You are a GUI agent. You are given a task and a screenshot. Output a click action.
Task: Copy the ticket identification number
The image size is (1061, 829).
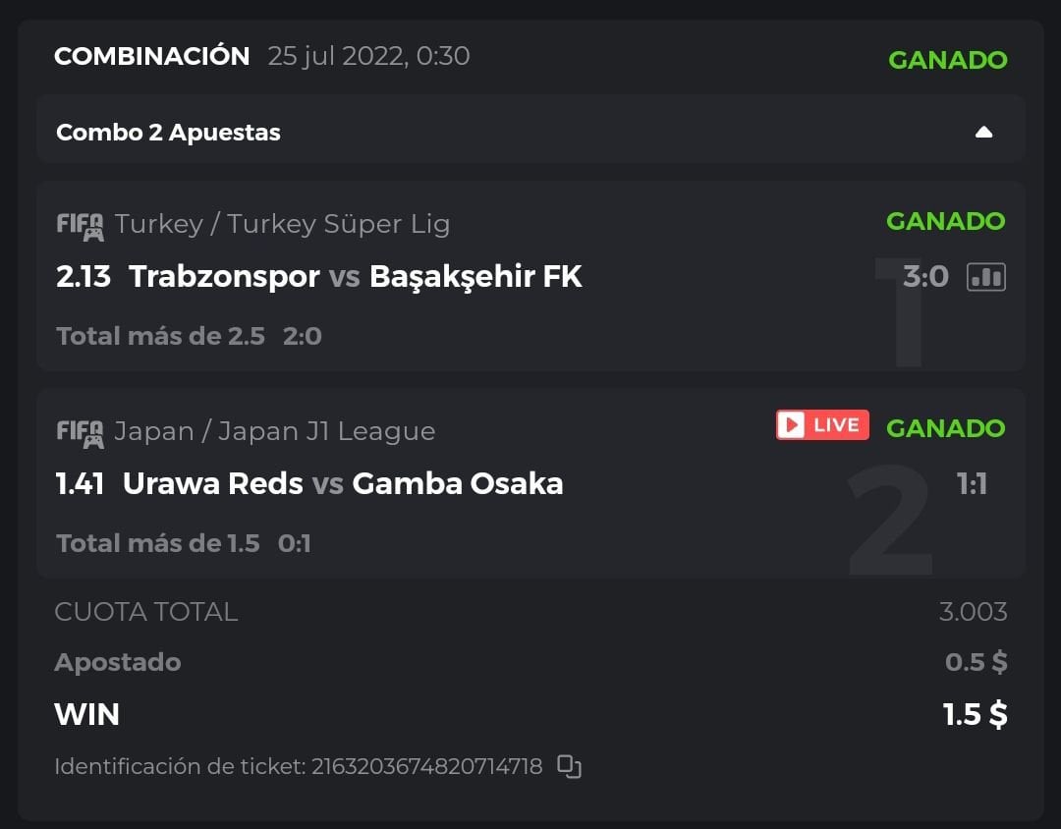click(x=570, y=766)
